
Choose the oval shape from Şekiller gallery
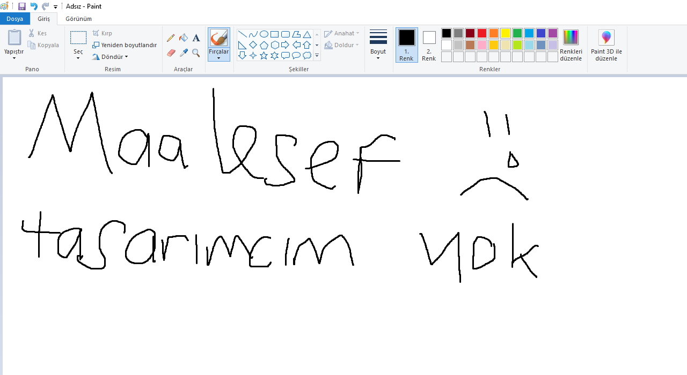264,34
